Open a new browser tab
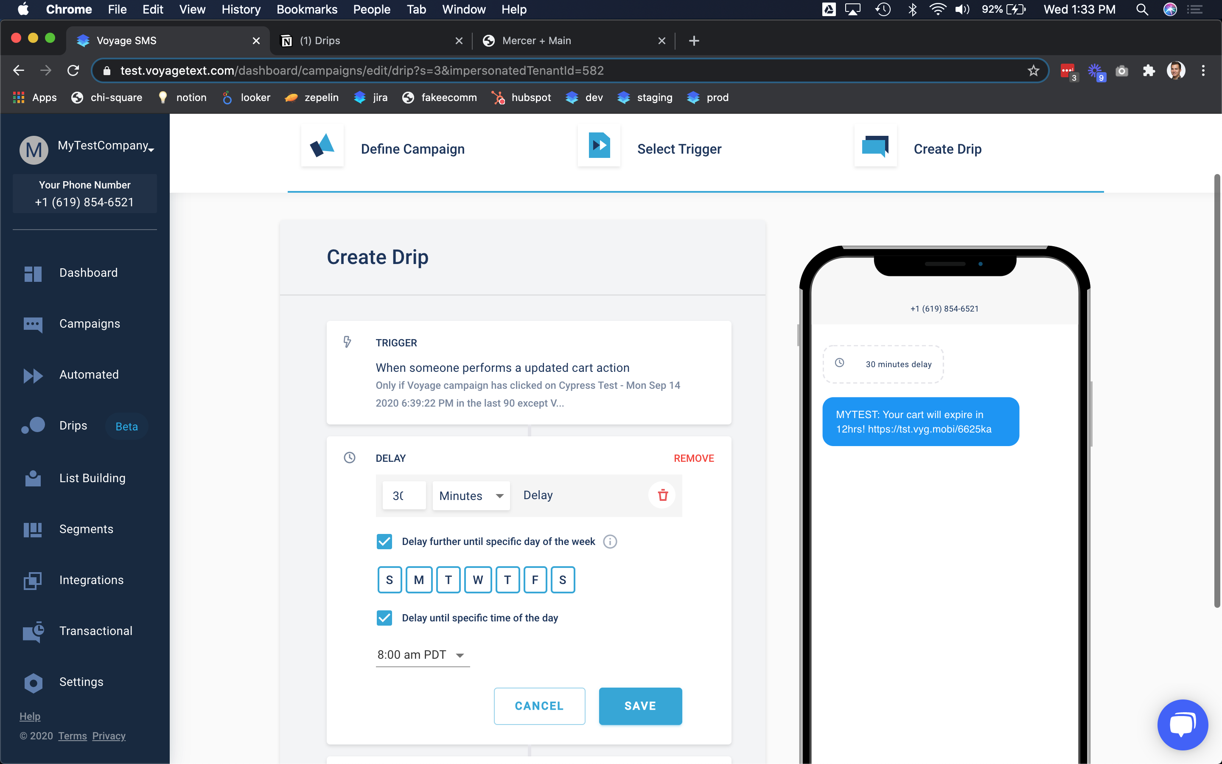 (694, 41)
